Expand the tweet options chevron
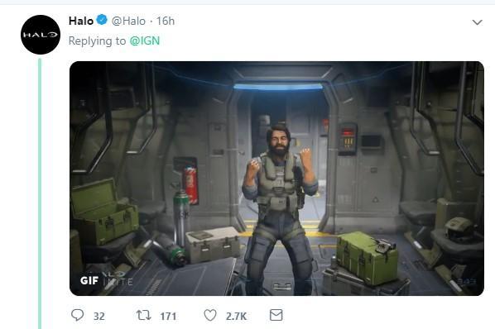The width and height of the screenshot is (495, 329). click(477, 22)
